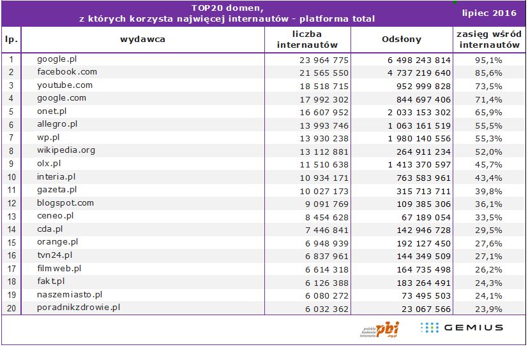Select the facebook.com domain cell

(67, 72)
